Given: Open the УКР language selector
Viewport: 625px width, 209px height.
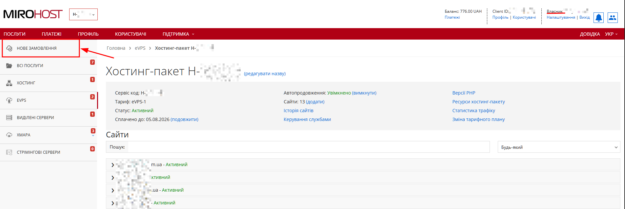Looking at the screenshot, I should [611, 34].
